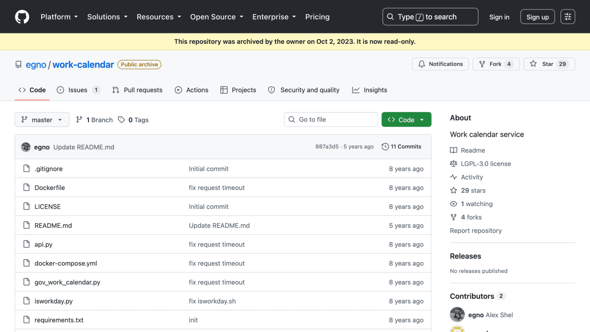Focus the Go to file input
The image size is (590, 332).
tap(331, 120)
